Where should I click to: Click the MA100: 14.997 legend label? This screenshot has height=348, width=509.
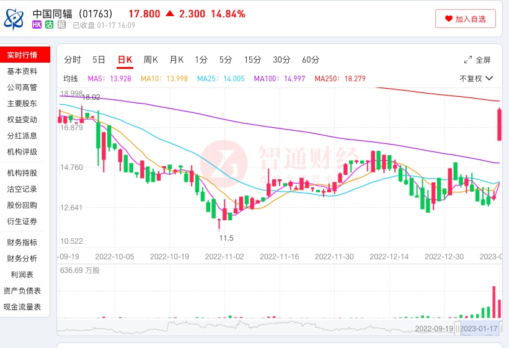pyautogui.click(x=280, y=79)
